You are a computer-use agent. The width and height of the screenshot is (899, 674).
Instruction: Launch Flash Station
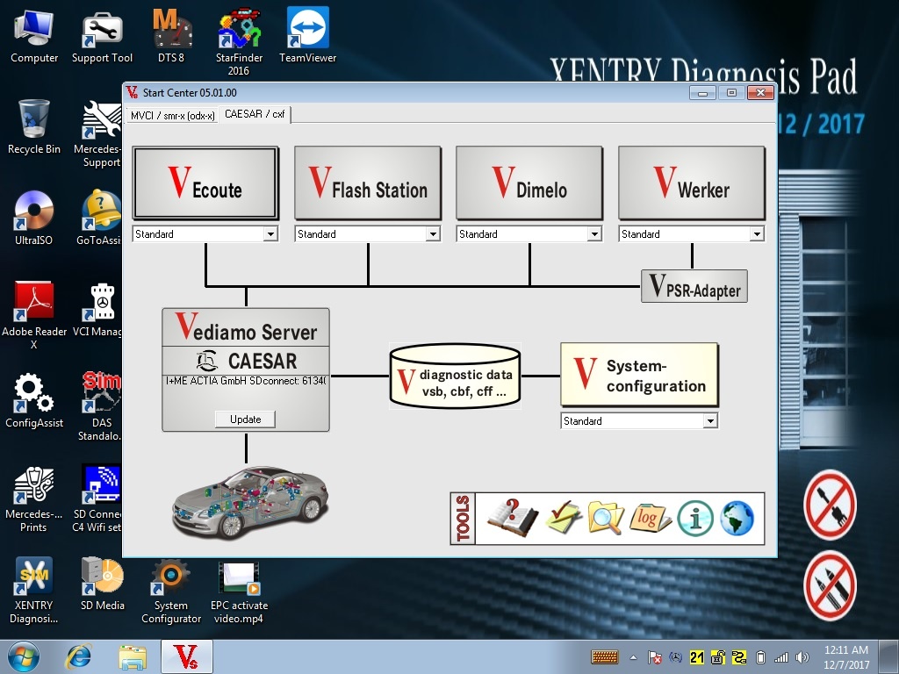[367, 183]
